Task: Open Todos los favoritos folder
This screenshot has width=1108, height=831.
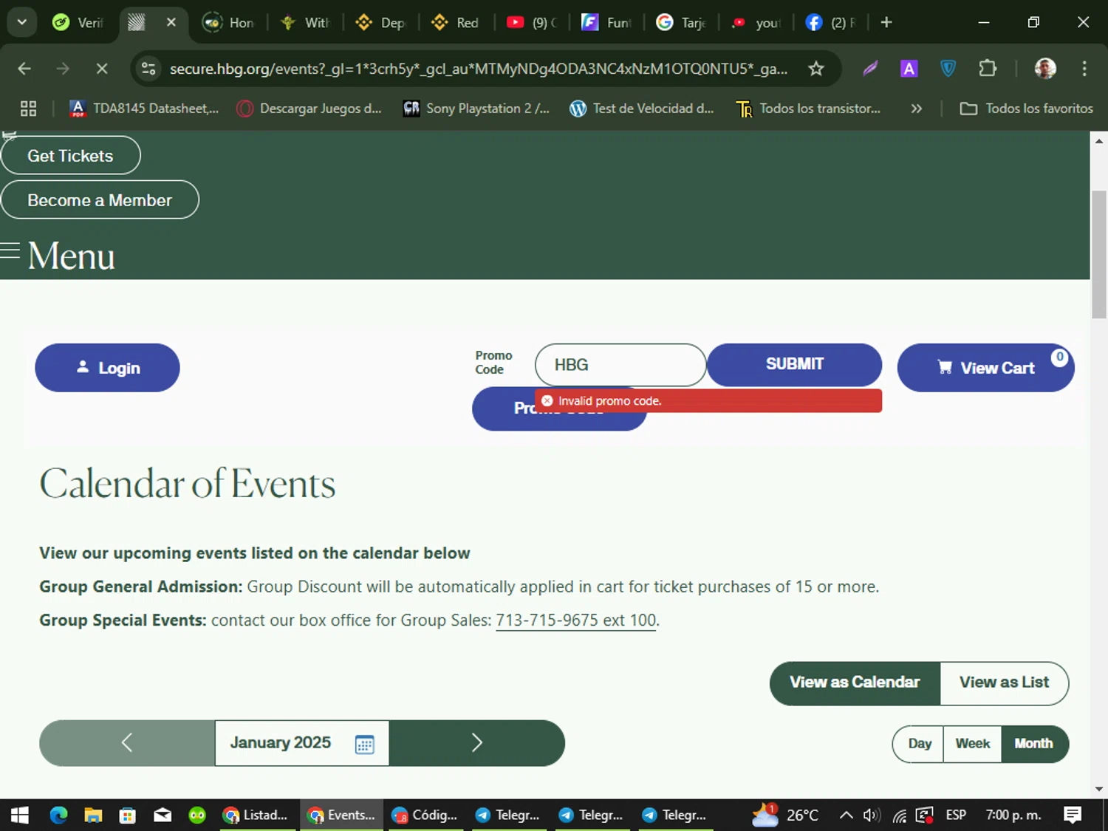Action: tap(1026, 109)
